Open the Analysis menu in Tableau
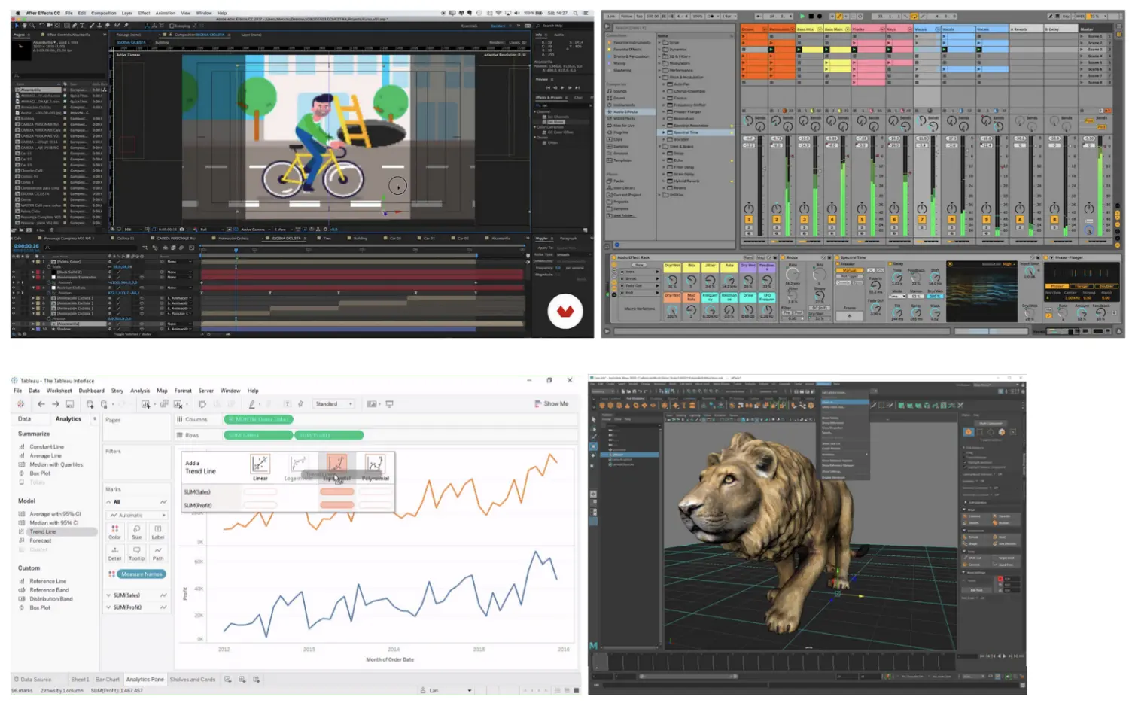 140,391
